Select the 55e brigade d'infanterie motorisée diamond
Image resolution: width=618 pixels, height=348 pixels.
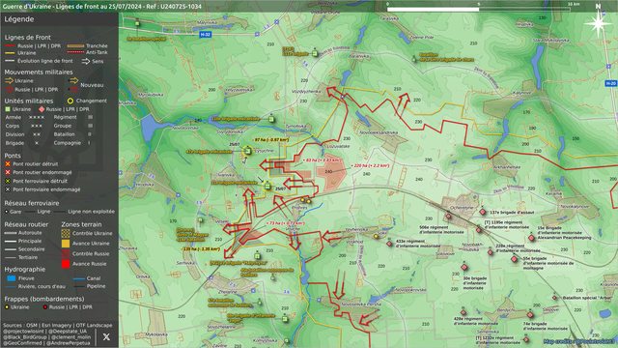pyautogui.click(x=515, y=259)
